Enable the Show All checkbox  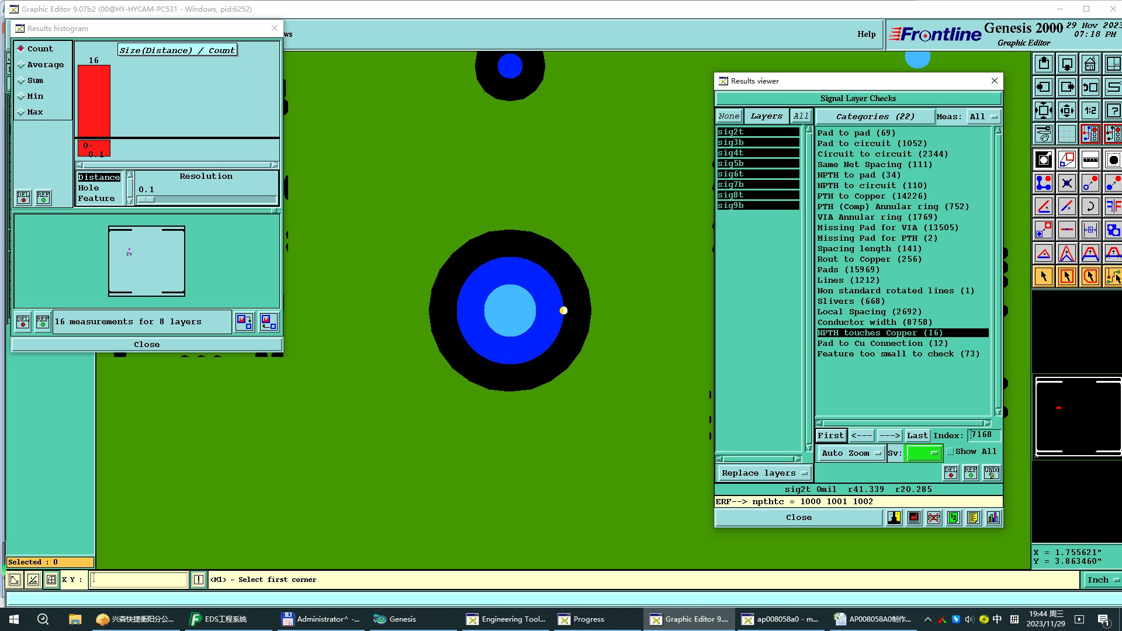(x=950, y=452)
